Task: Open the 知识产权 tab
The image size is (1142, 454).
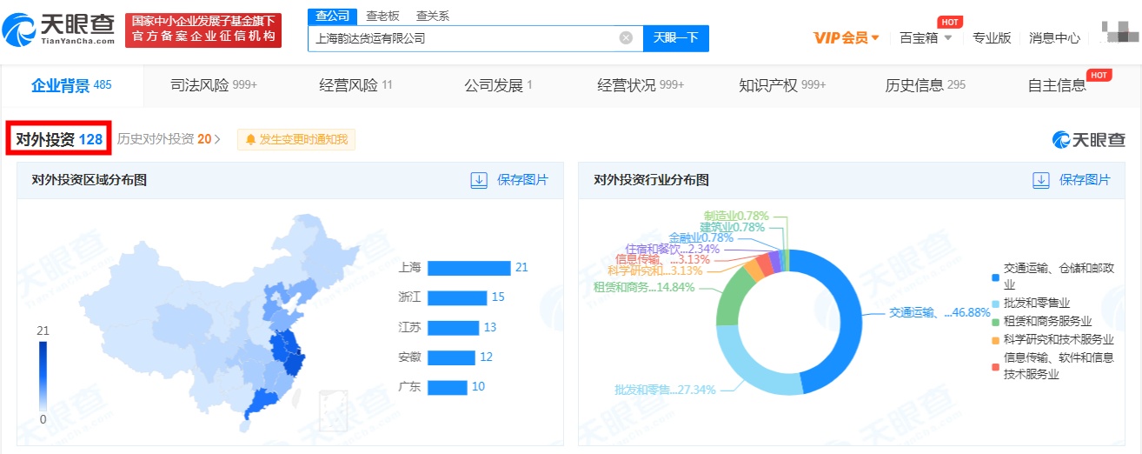Action: tap(781, 85)
